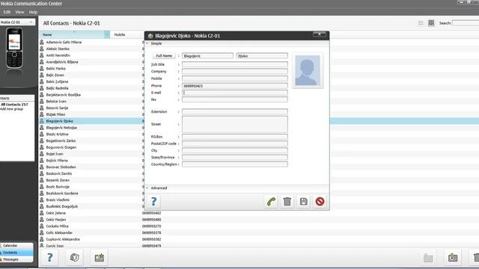Cancel editing with red circle icon
479x269 pixels.
(x=320, y=202)
